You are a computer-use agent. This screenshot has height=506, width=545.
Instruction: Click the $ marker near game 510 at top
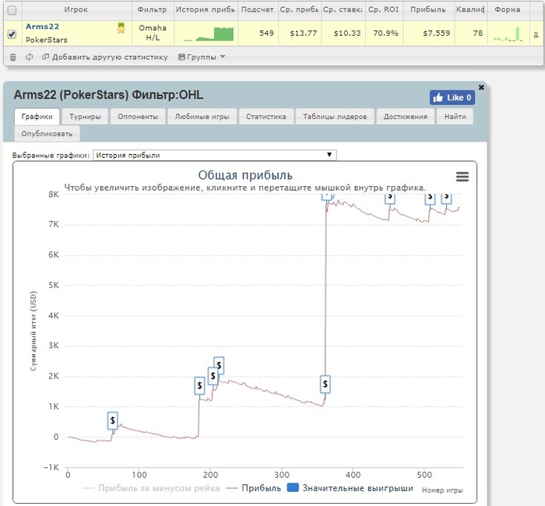tap(431, 198)
